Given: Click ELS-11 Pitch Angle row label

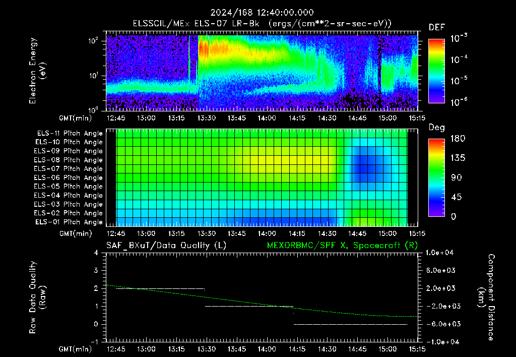Looking at the screenshot, I should coord(70,134).
